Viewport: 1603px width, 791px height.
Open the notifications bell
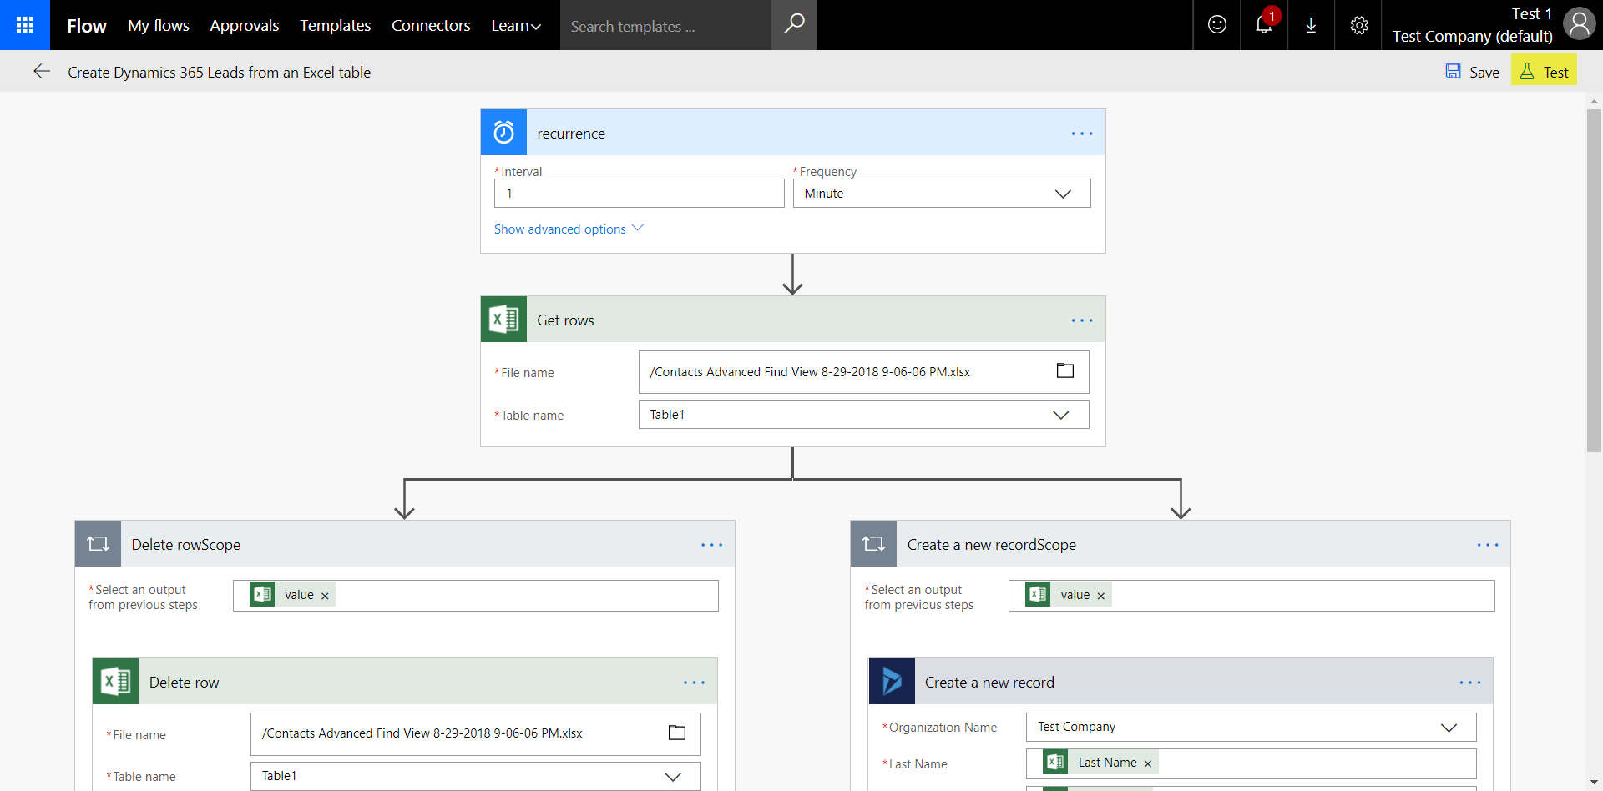pos(1264,25)
